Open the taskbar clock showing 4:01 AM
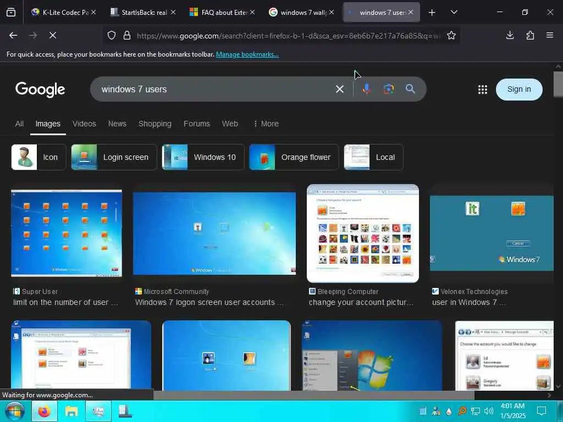563x422 pixels. point(513,411)
